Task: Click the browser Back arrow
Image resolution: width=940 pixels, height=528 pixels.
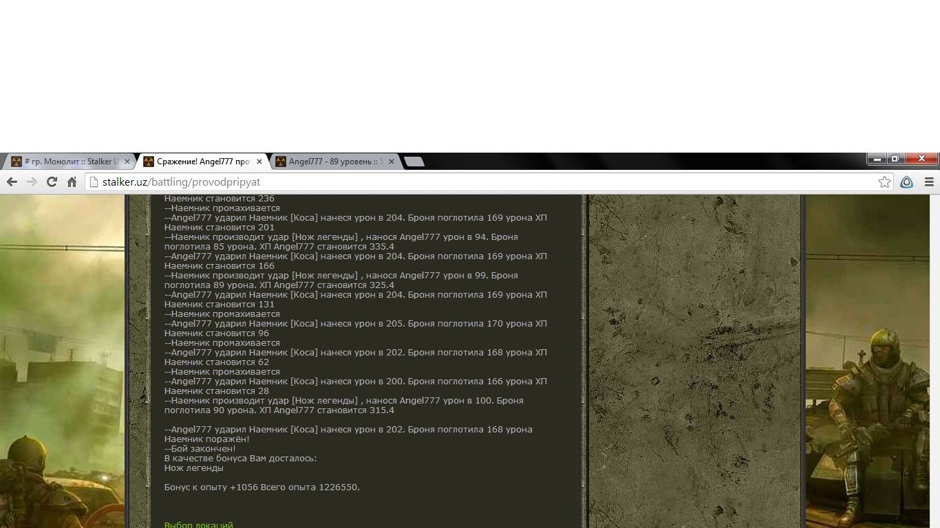Action: [x=12, y=182]
